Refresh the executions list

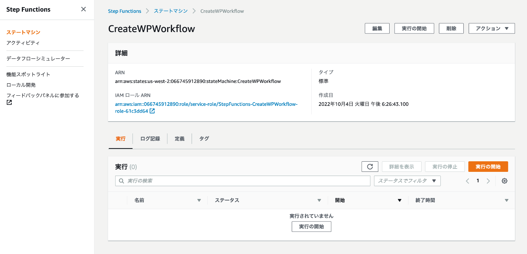(370, 166)
